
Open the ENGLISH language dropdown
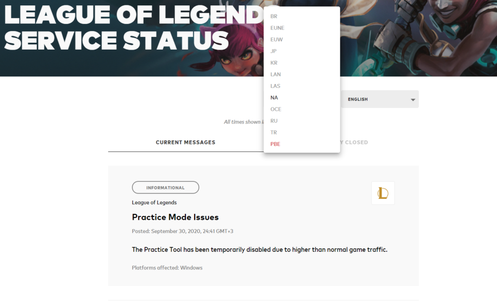click(380, 99)
